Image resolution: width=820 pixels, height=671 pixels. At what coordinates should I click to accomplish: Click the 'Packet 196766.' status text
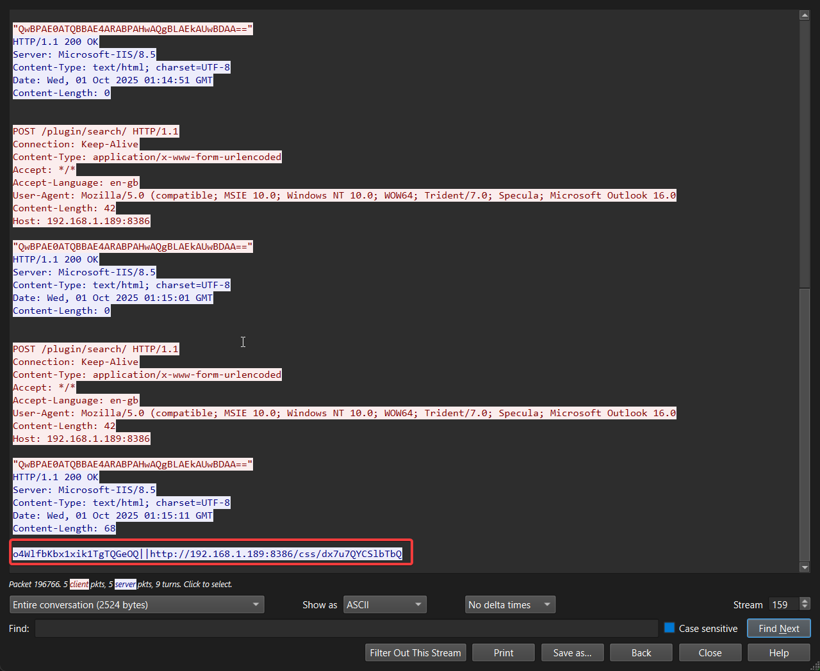pos(35,584)
